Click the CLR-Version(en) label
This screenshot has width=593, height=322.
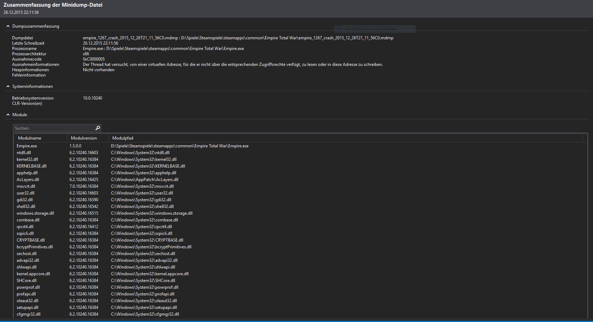pos(27,103)
